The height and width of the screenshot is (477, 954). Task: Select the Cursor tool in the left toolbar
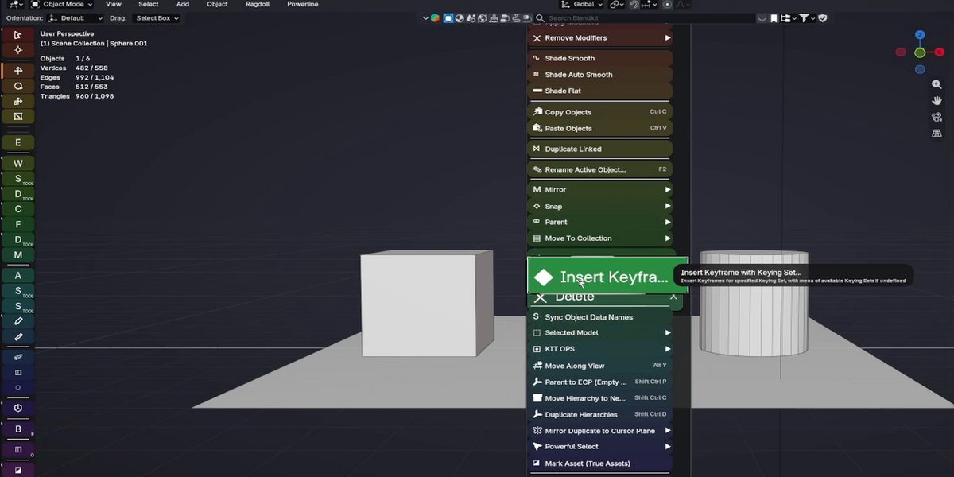click(x=17, y=50)
